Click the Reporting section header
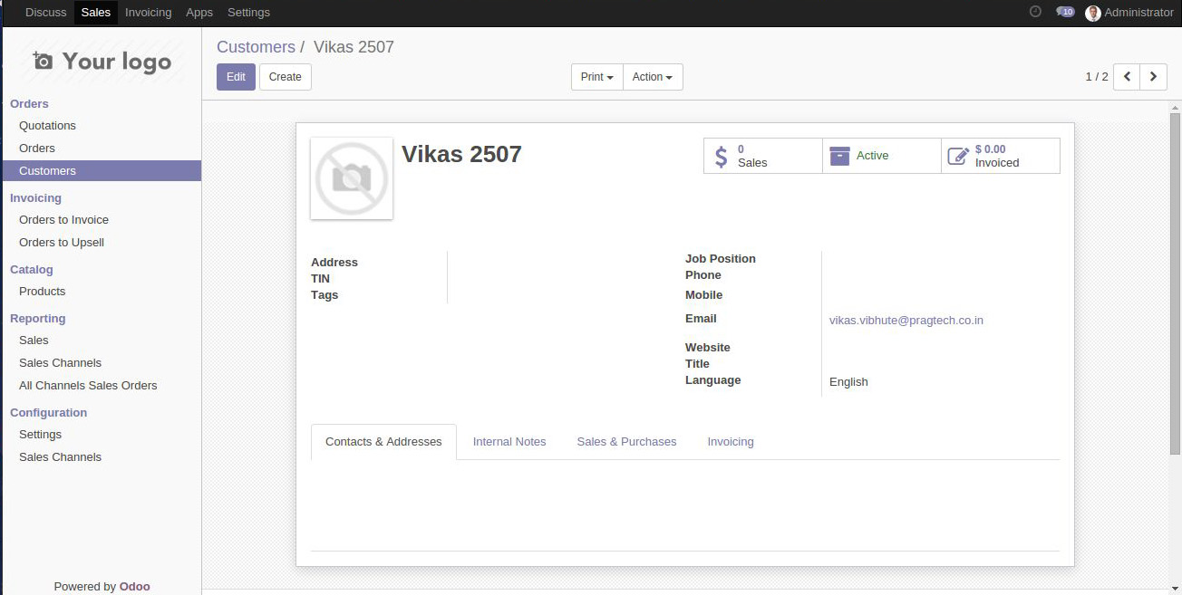1182x595 pixels. tap(38, 319)
